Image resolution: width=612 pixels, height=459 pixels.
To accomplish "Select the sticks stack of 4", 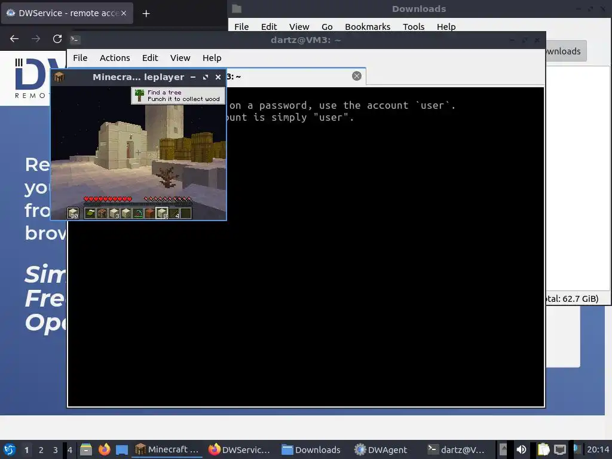I will click(174, 213).
